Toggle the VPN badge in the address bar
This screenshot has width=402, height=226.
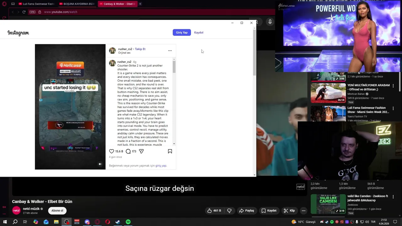click(32, 12)
